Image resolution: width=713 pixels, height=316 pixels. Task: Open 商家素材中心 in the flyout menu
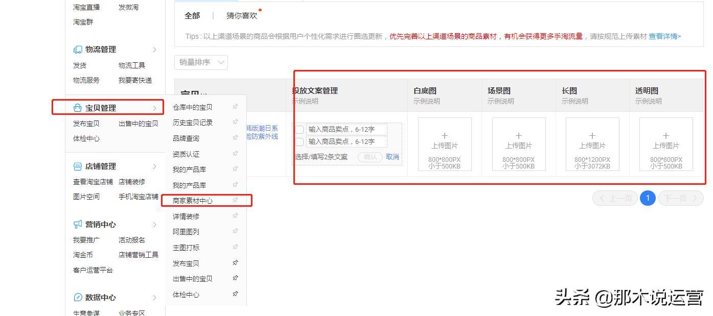pyautogui.click(x=192, y=201)
